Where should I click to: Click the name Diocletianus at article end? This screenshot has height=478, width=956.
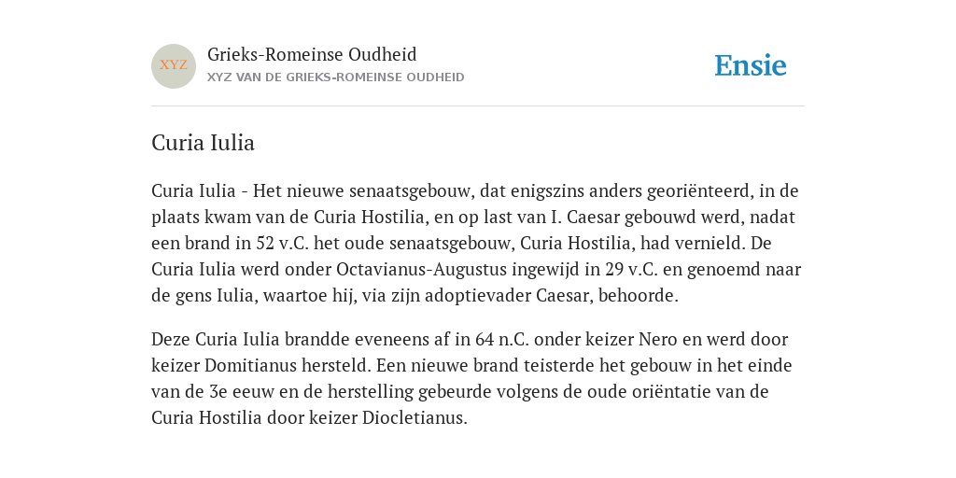coord(415,417)
